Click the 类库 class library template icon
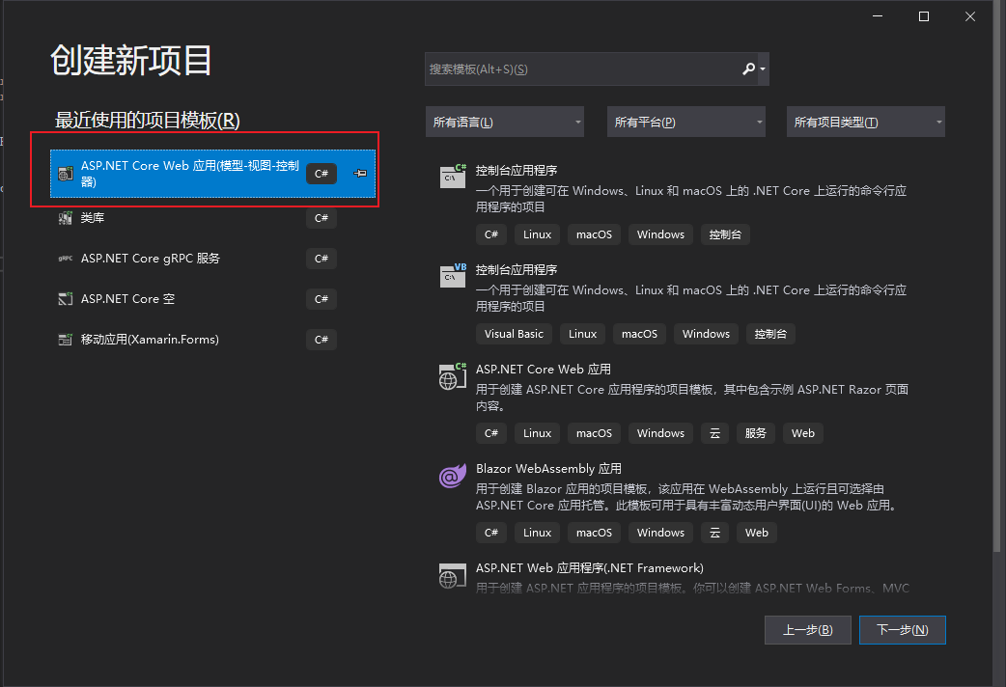Image resolution: width=1006 pixels, height=687 pixels. (x=65, y=218)
